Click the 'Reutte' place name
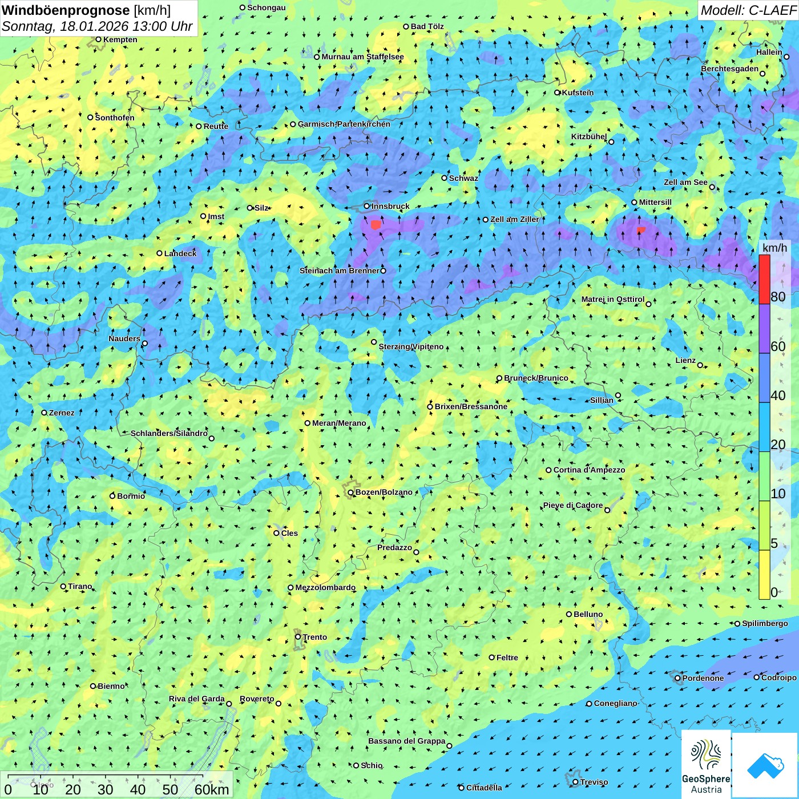 [216, 126]
